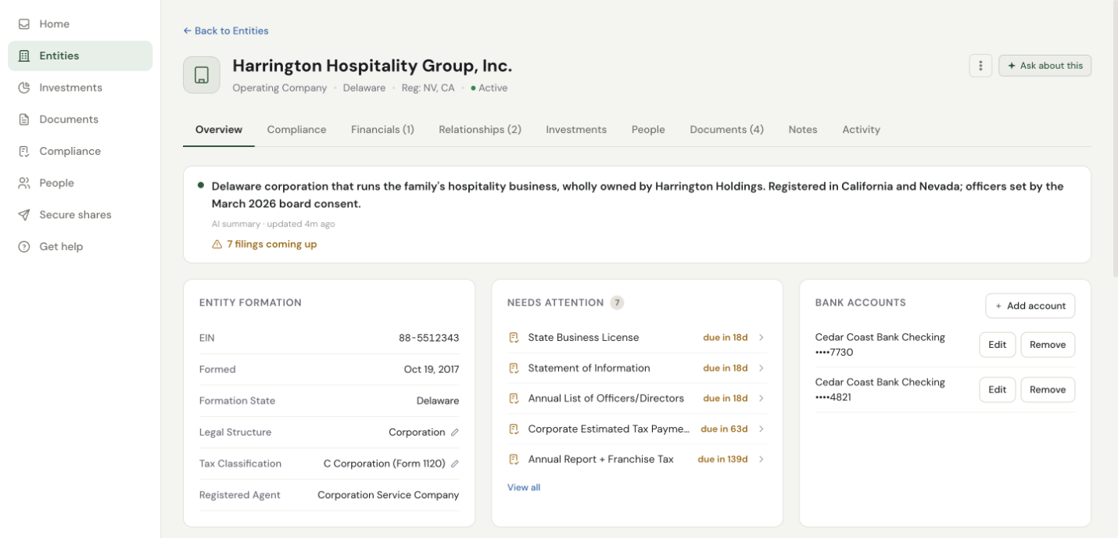The image size is (1118, 538).
Task: Click the Documents file icon in sidebar
Action: [x=24, y=120]
